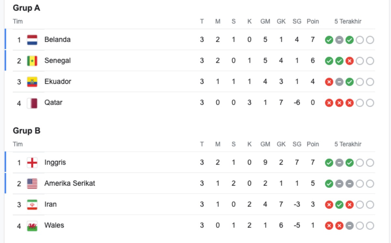Click the Qatar flag icon
The width and height of the screenshot is (391, 243).
32,103
